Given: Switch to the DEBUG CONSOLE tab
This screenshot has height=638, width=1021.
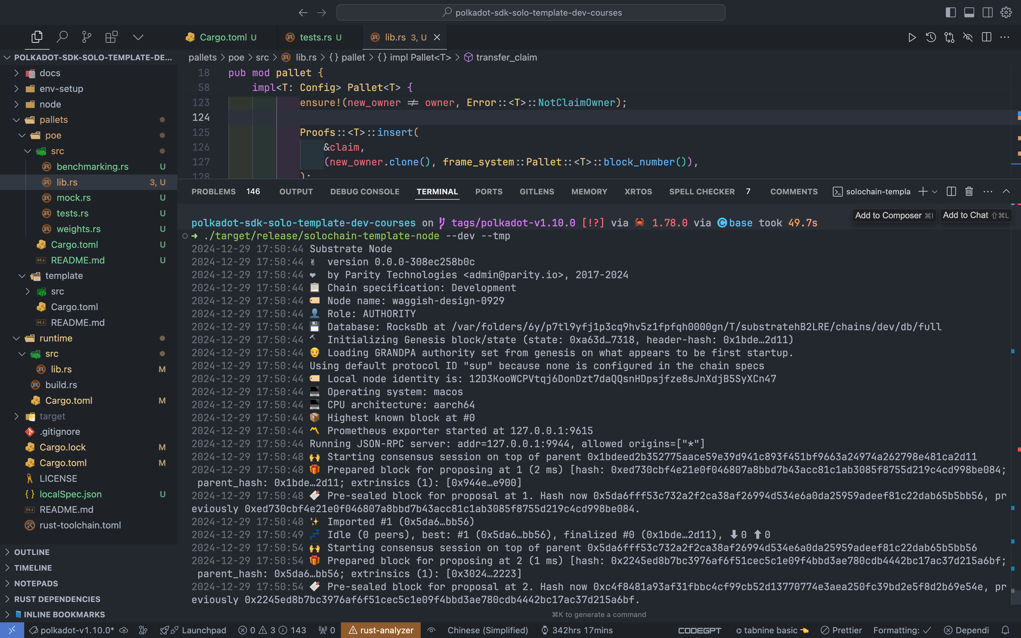Looking at the screenshot, I should click(x=365, y=192).
